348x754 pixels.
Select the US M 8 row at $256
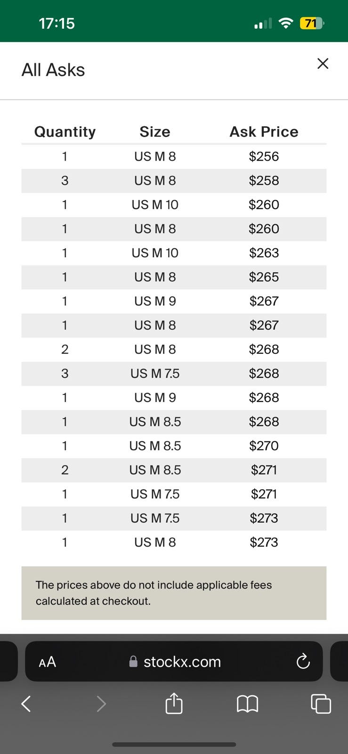pos(174,156)
